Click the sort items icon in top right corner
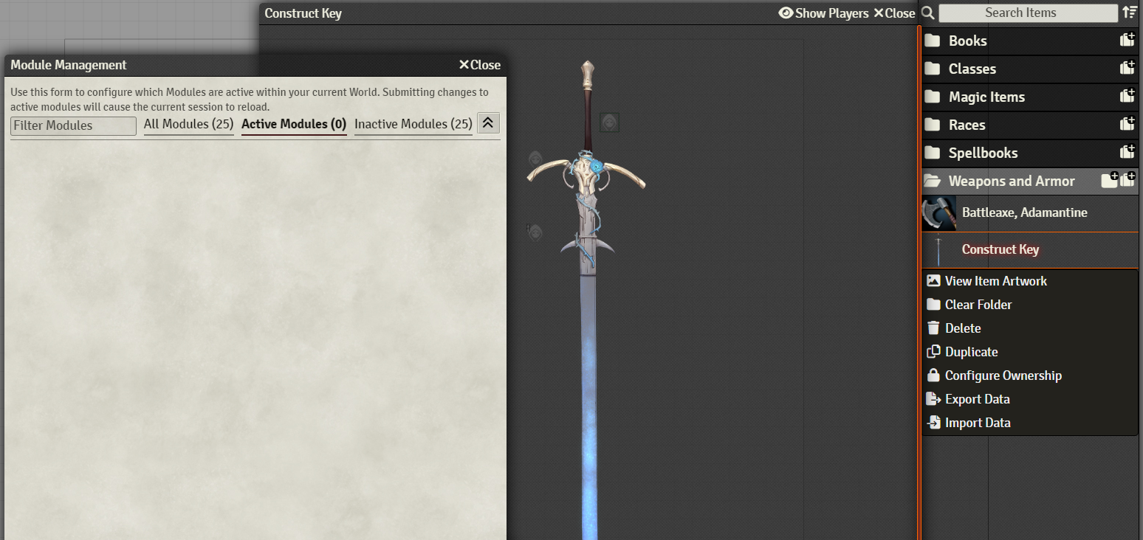This screenshot has width=1143, height=540. (x=1130, y=12)
